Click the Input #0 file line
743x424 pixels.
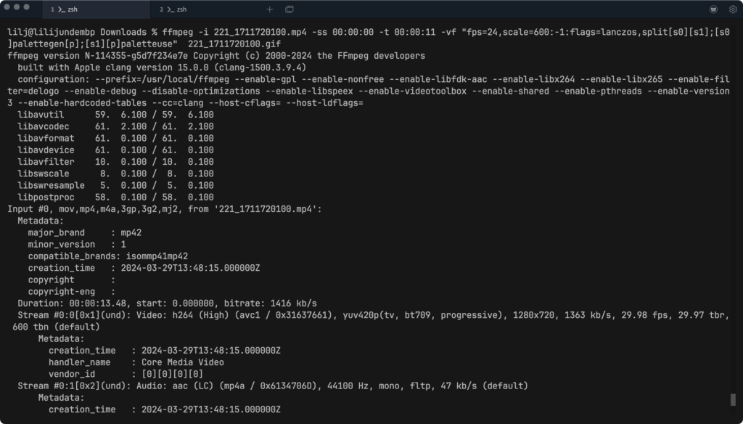165,209
